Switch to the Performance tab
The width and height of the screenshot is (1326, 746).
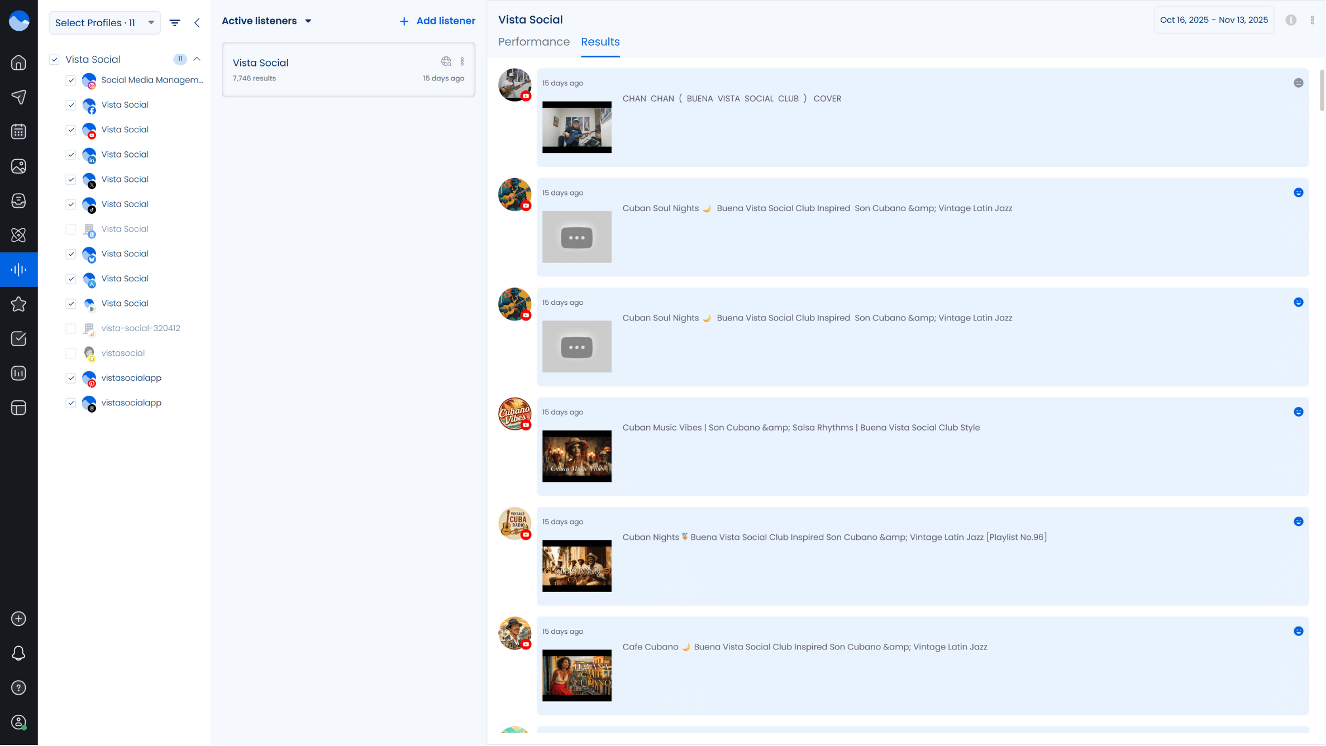pos(534,42)
